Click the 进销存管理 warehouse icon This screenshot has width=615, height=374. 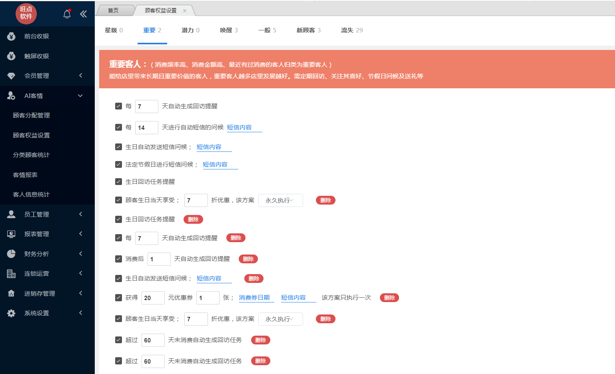coord(11,293)
